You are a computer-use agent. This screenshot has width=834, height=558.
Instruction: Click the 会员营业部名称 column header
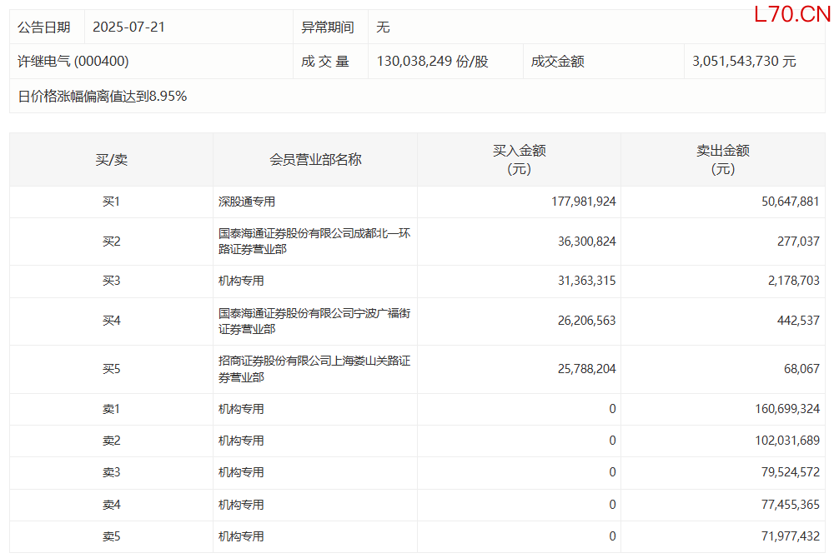tap(315, 159)
